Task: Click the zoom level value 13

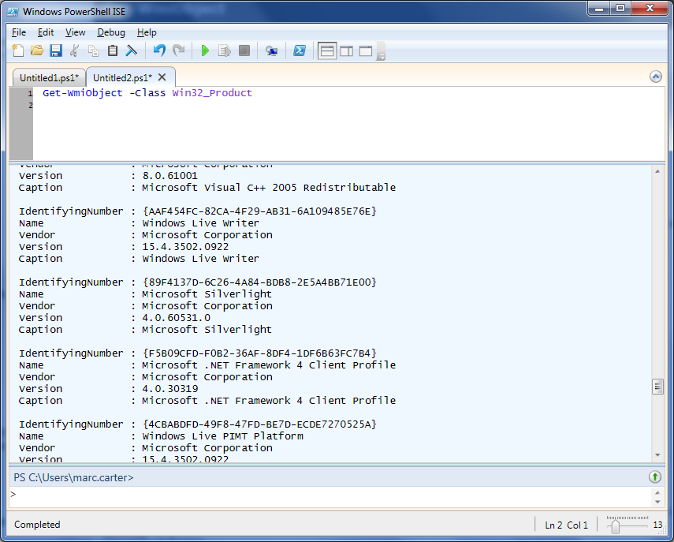Action: [x=657, y=525]
